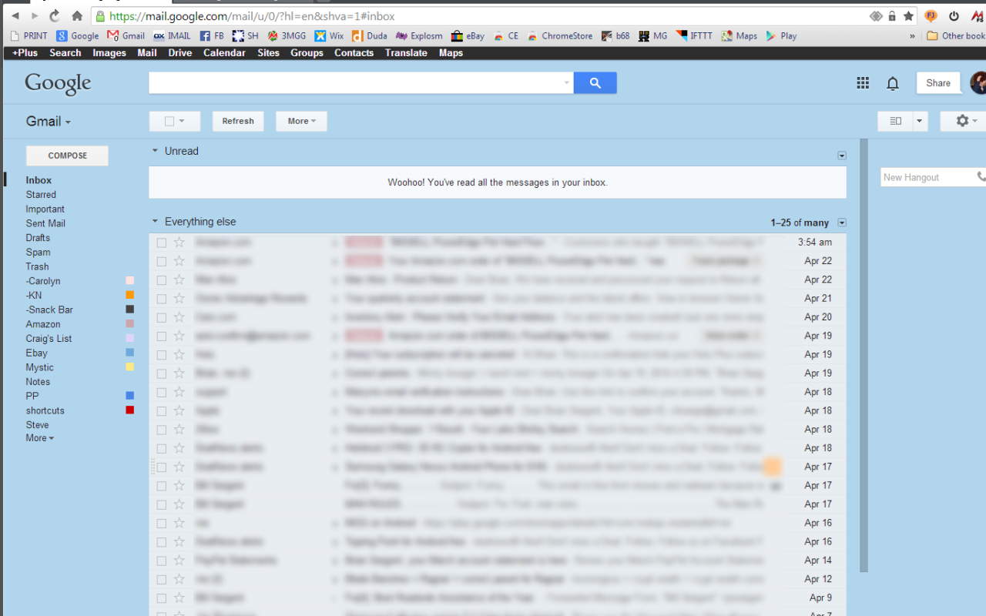Open the Gmail bookmark in the bookmarks bar

coord(126,35)
